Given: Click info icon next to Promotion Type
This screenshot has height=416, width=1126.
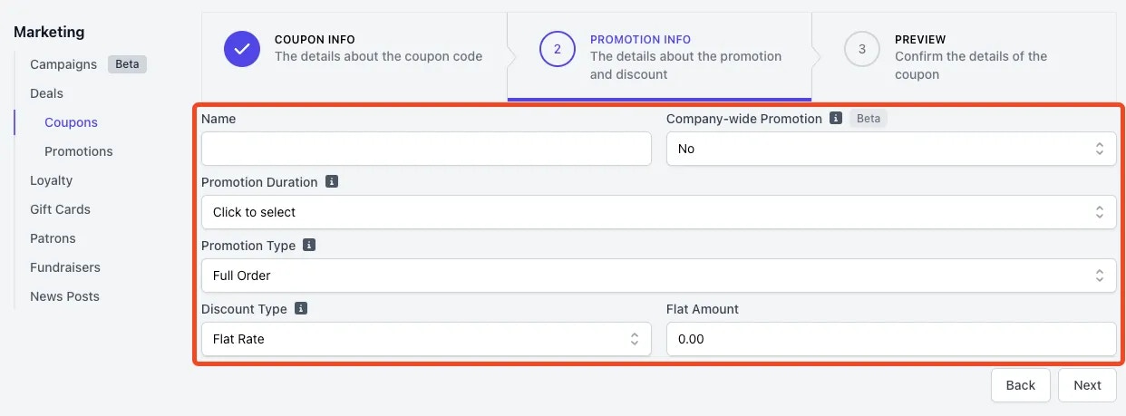Looking at the screenshot, I should (309, 246).
